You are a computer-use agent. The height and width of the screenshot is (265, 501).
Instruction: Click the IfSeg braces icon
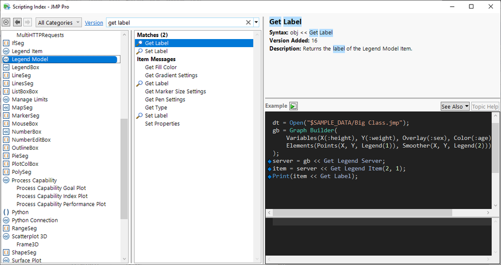pyautogui.click(x=6, y=43)
